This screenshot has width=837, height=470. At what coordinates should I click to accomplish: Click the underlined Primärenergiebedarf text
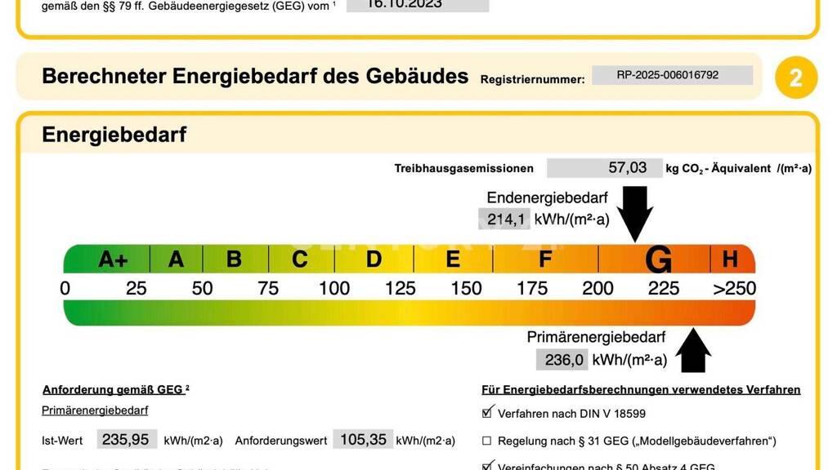pyautogui.click(x=95, y=410)
